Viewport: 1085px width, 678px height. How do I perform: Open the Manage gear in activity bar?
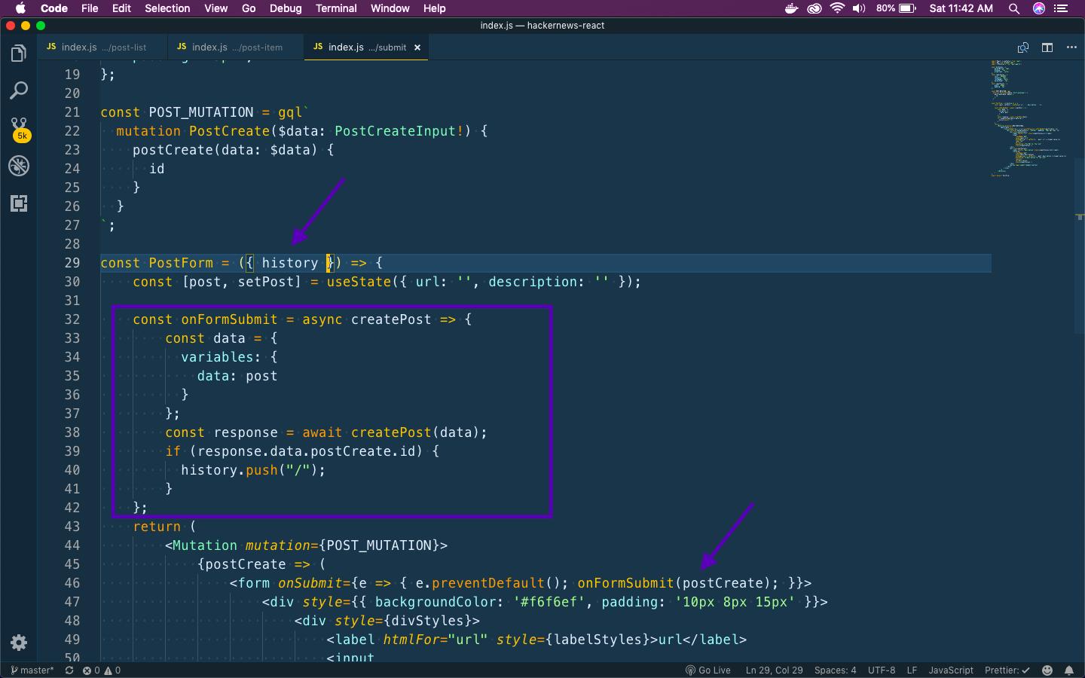tap(19, 643)
